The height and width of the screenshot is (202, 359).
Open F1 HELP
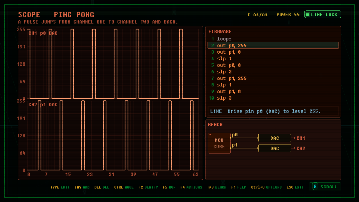(239, 187)
